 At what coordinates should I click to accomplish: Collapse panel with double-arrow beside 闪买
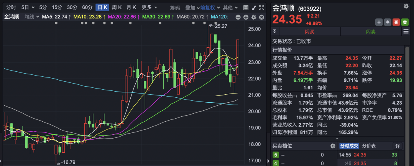[x=274, y=31]
